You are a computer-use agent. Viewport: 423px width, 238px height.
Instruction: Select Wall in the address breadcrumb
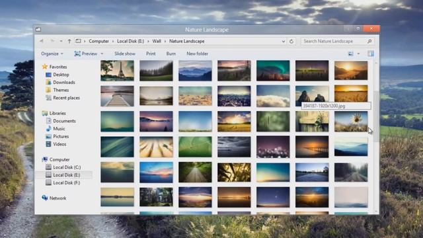pyautogui.click(x=157, y=41)
